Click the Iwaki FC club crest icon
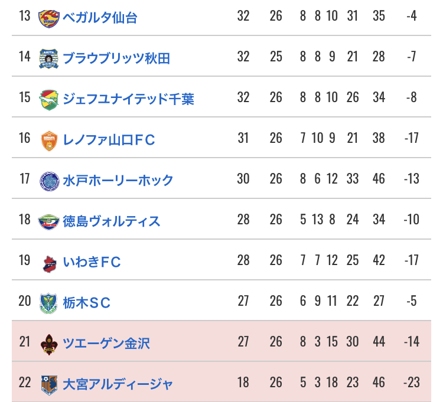This screenshot has width=443, height=402. (49, 262)
